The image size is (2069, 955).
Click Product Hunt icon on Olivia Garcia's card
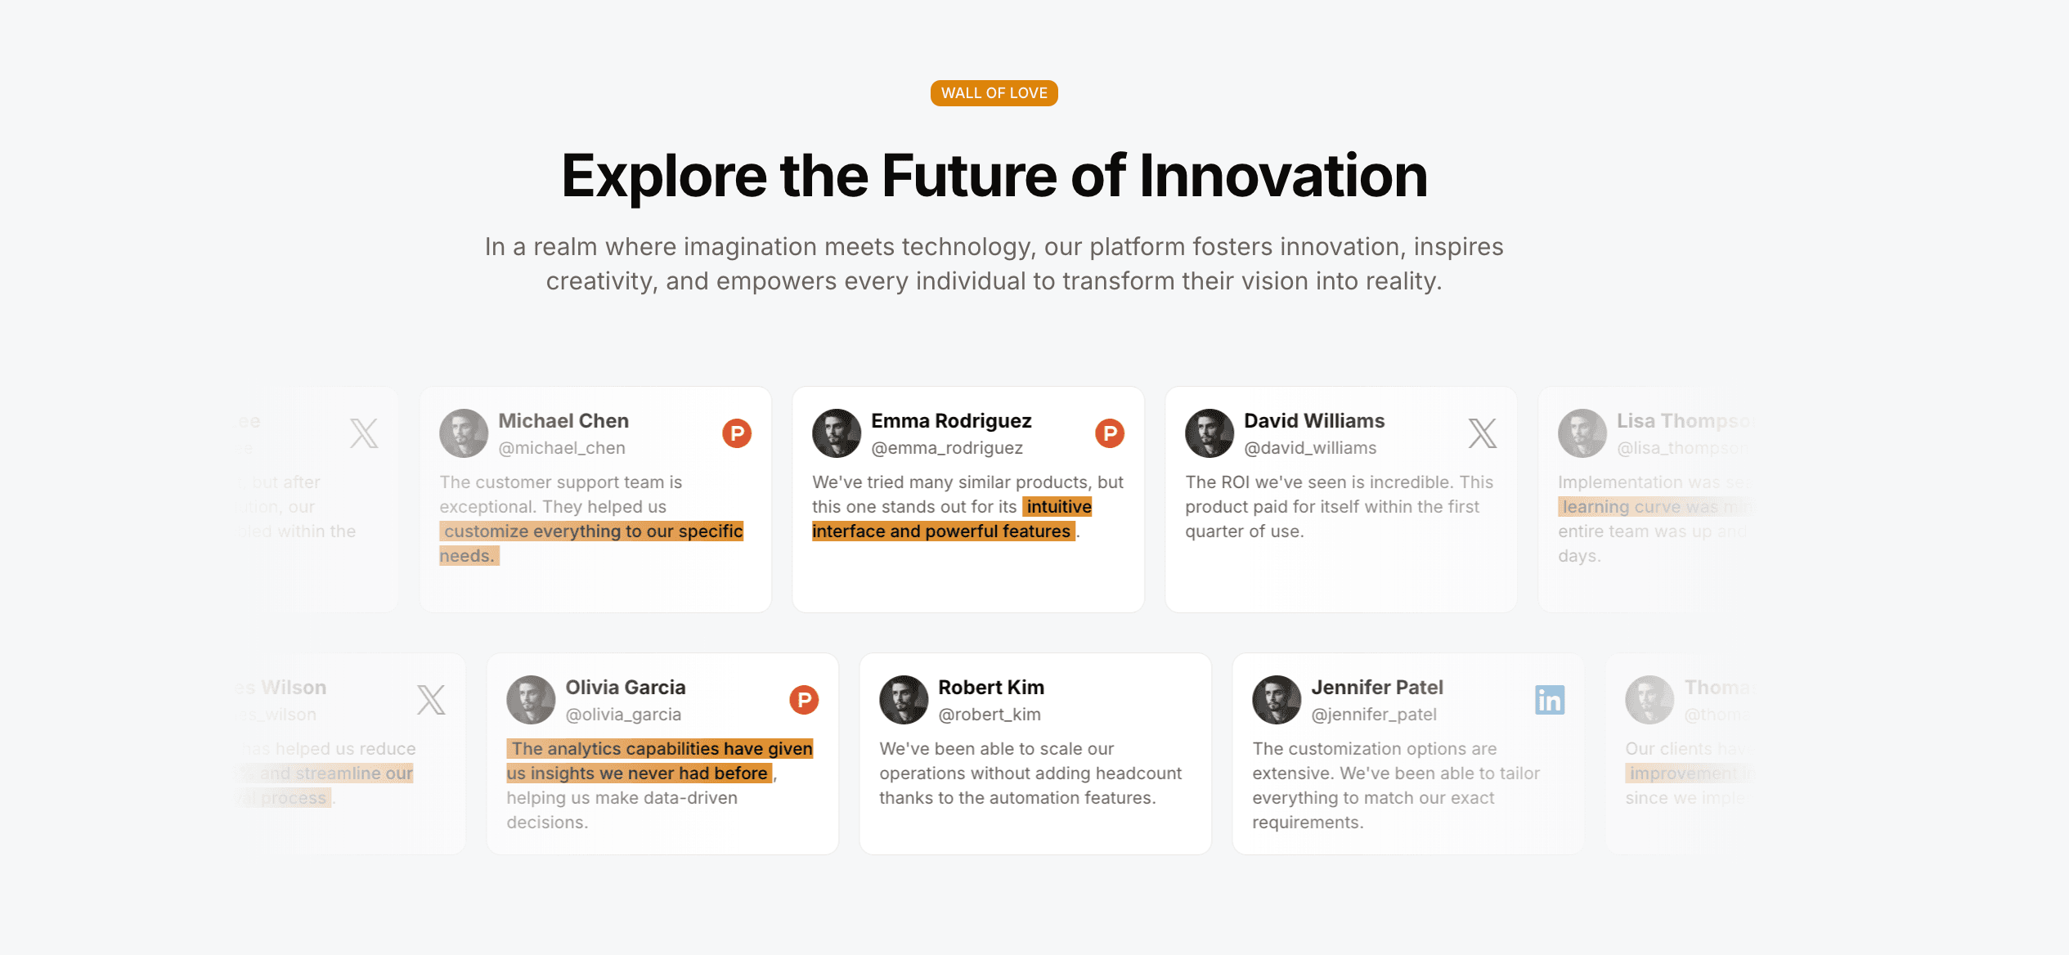point(804,700)
